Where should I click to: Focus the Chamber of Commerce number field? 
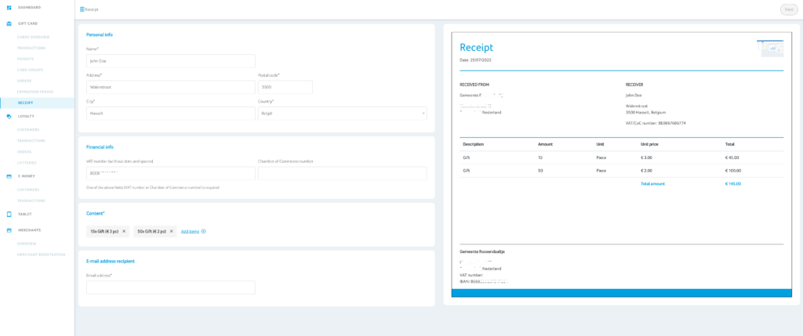coord(342,173)
